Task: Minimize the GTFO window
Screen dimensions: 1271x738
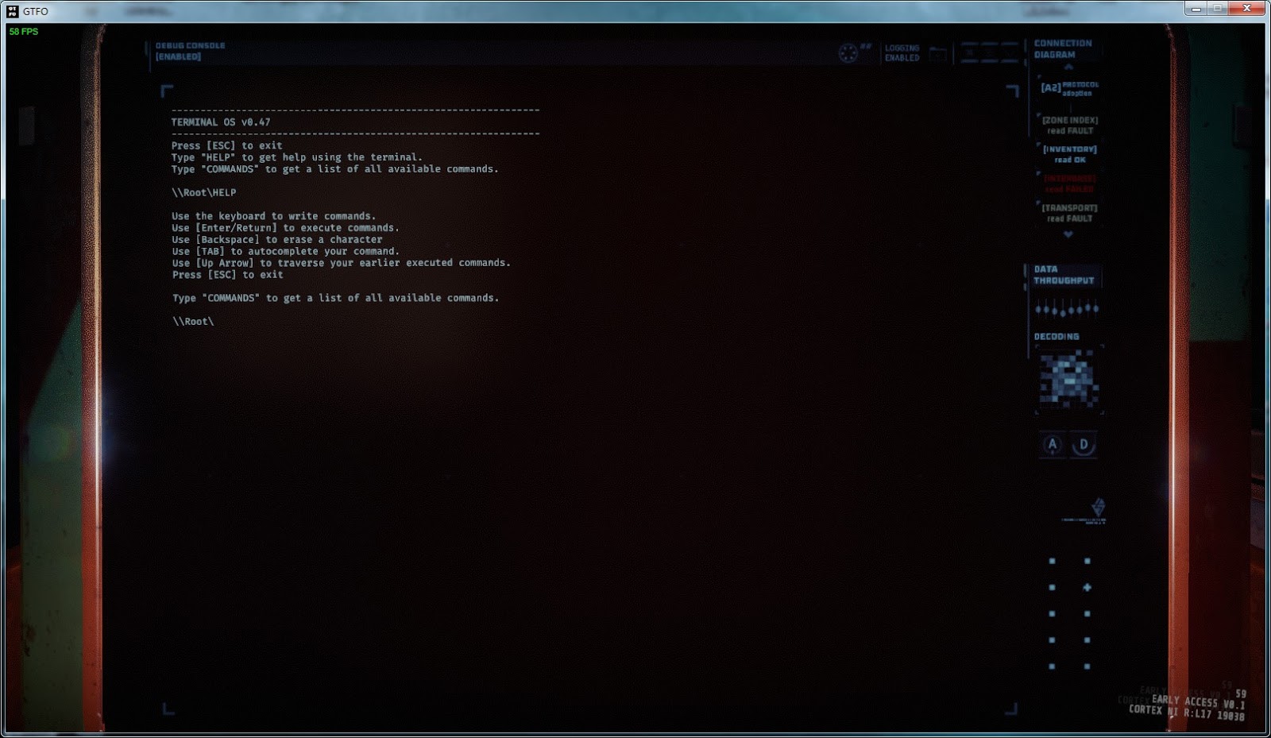Action: tap(1196, 9)
